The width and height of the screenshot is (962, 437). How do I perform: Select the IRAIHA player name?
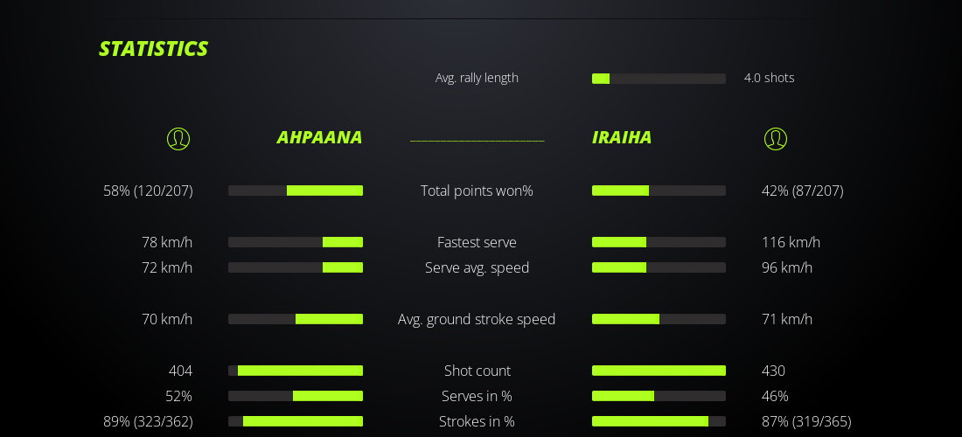pyautogui.click(x=622, y=137)
